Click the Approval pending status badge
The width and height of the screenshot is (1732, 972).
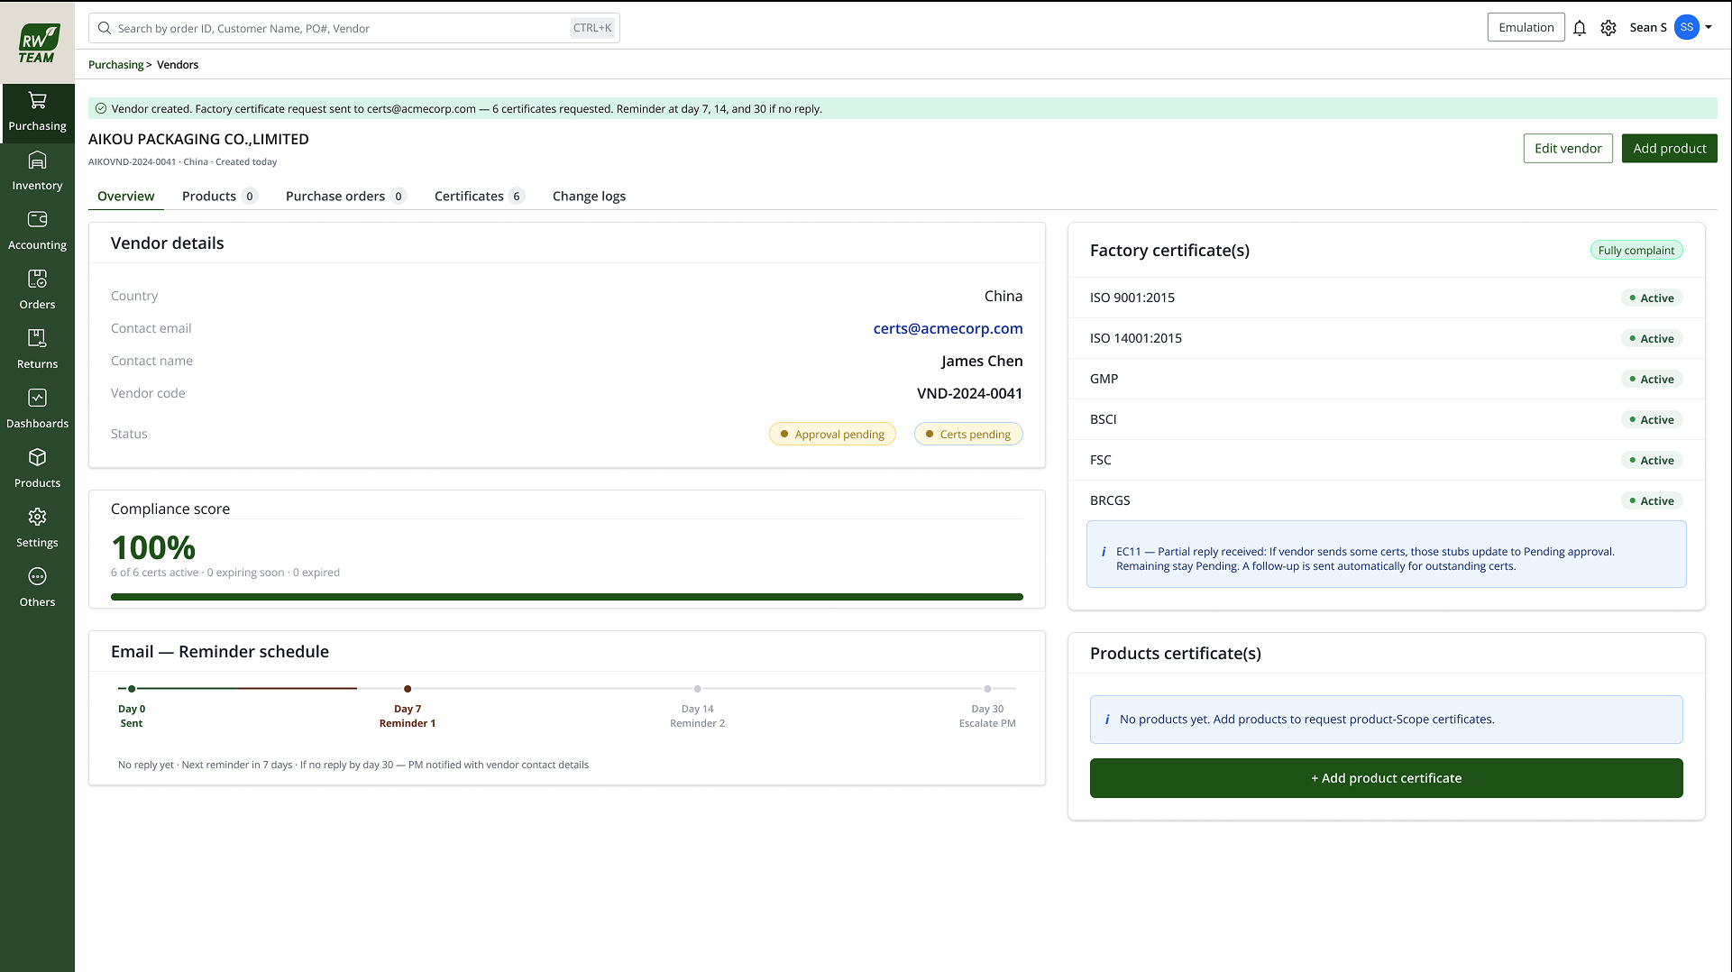(832, 434)
